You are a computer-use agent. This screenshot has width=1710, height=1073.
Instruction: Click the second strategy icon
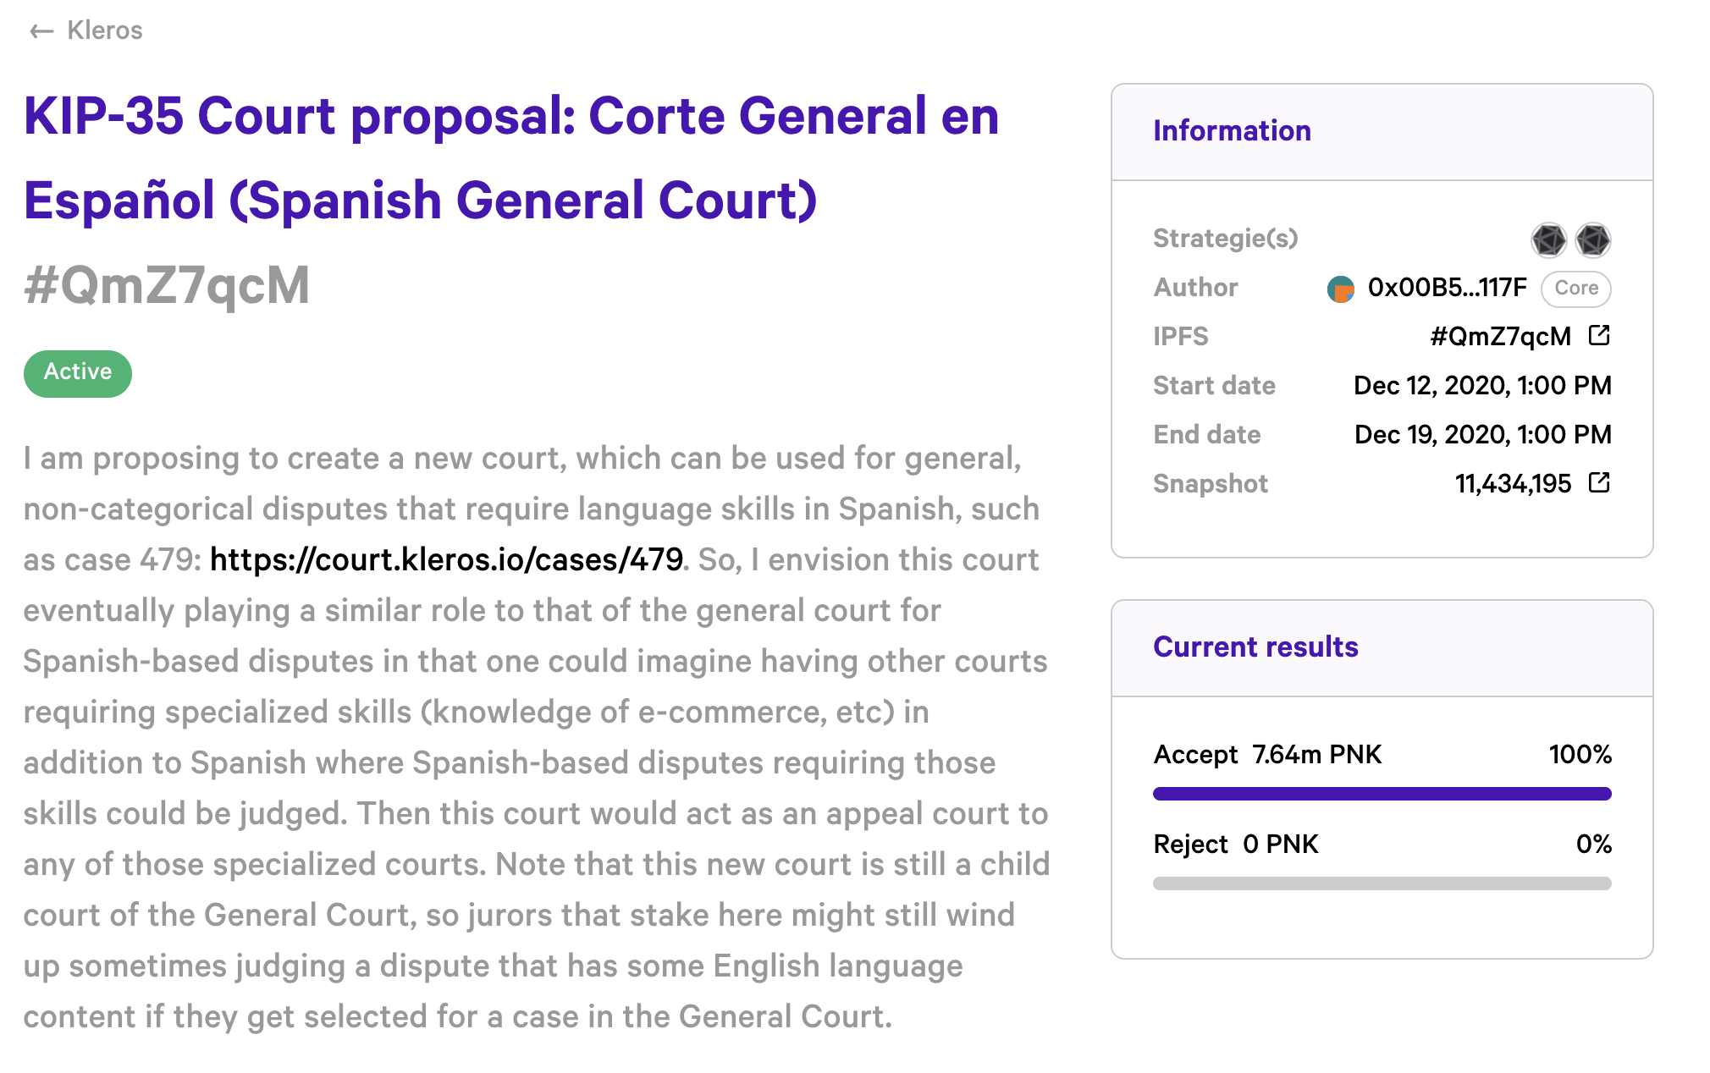(x=1592, y=239)
